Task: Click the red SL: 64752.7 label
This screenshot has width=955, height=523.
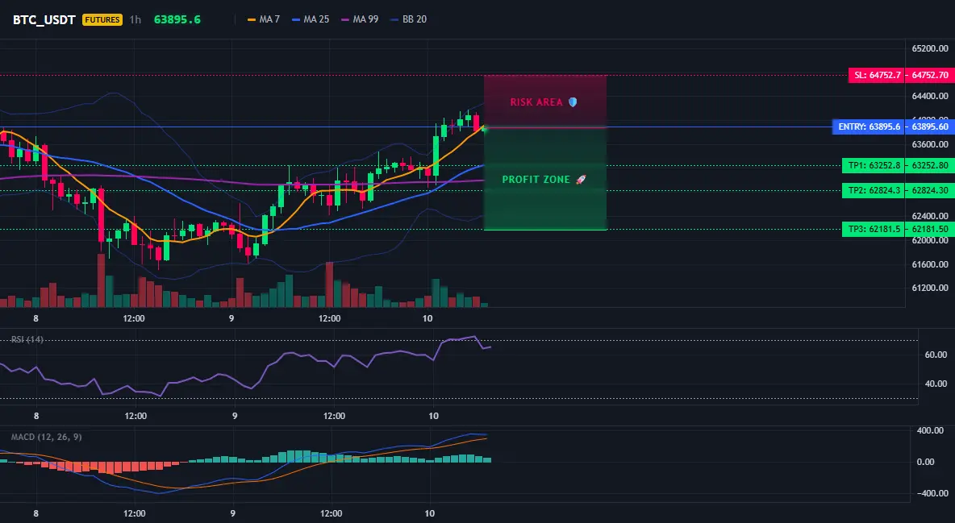Action: 877,76
